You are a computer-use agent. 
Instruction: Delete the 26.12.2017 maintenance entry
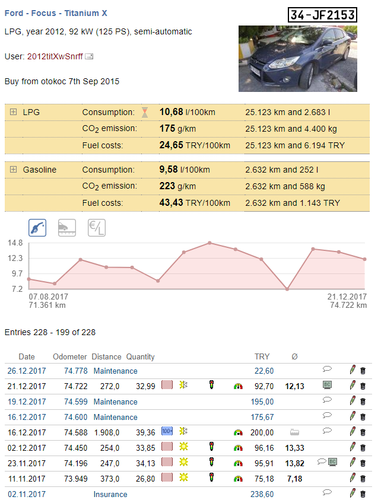click(363, 371)
